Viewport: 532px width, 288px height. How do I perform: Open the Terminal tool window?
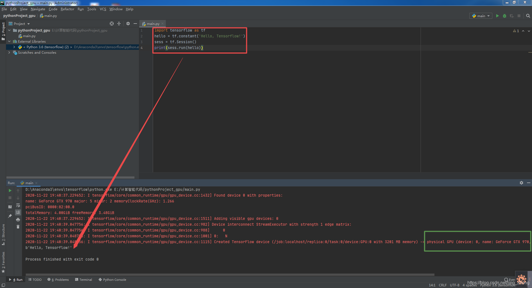point(83,280)
